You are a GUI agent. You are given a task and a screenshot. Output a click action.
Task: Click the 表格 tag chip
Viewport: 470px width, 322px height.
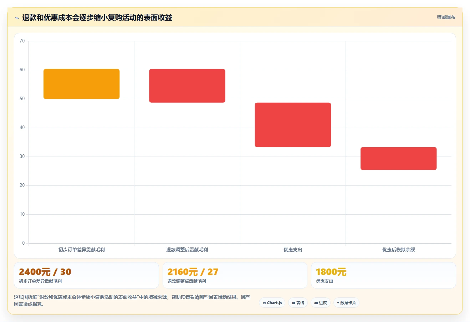coord(298,303)
